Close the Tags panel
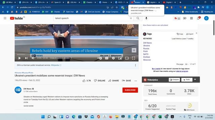The image size is (215, 120). click(x=197, y=33)
